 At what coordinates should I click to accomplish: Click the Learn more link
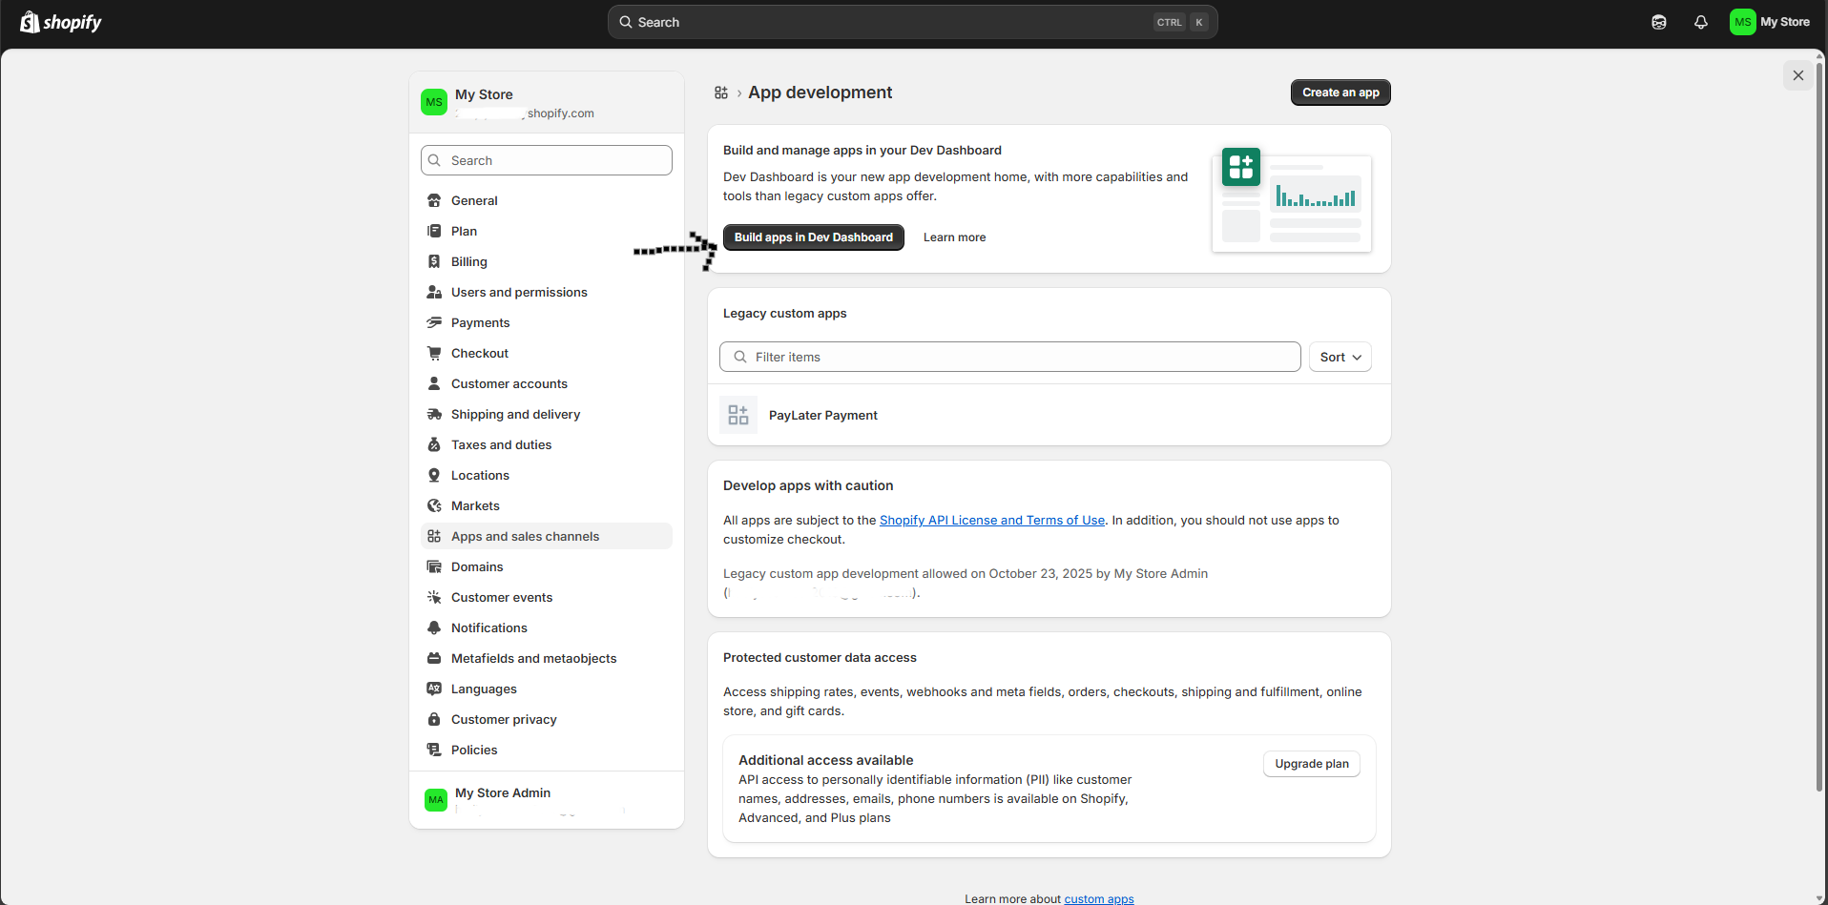click(954, 237)
